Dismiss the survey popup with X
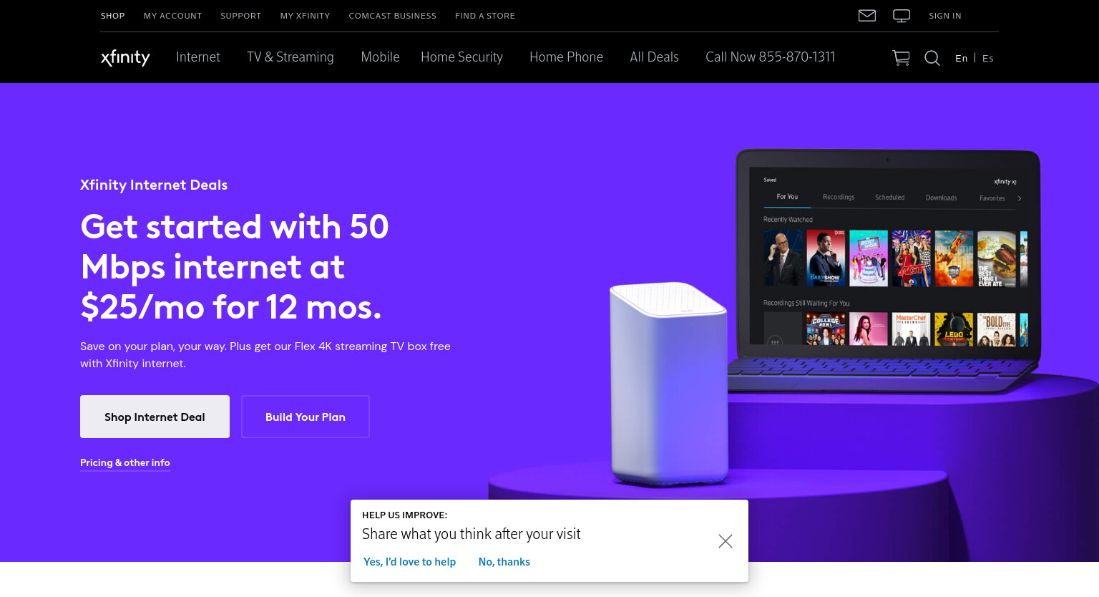Image resolution: width=1099 pixels, height=597 pixels. [726, 541]
